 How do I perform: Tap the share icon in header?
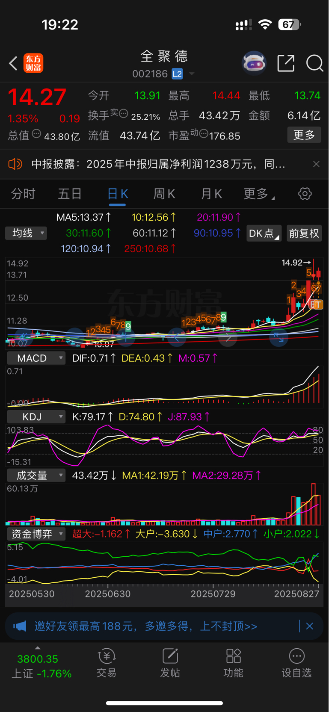point(286,63)
